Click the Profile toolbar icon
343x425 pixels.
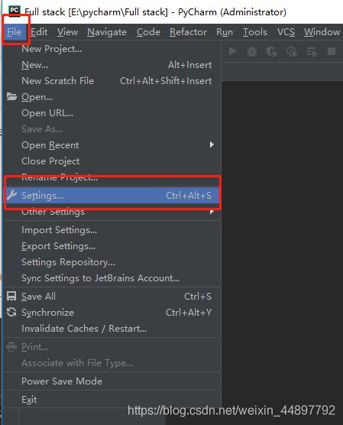click(x=292, y=51)
